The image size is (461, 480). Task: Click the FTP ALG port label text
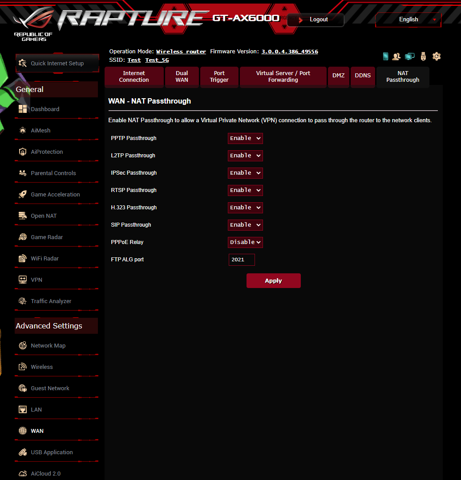127,260
